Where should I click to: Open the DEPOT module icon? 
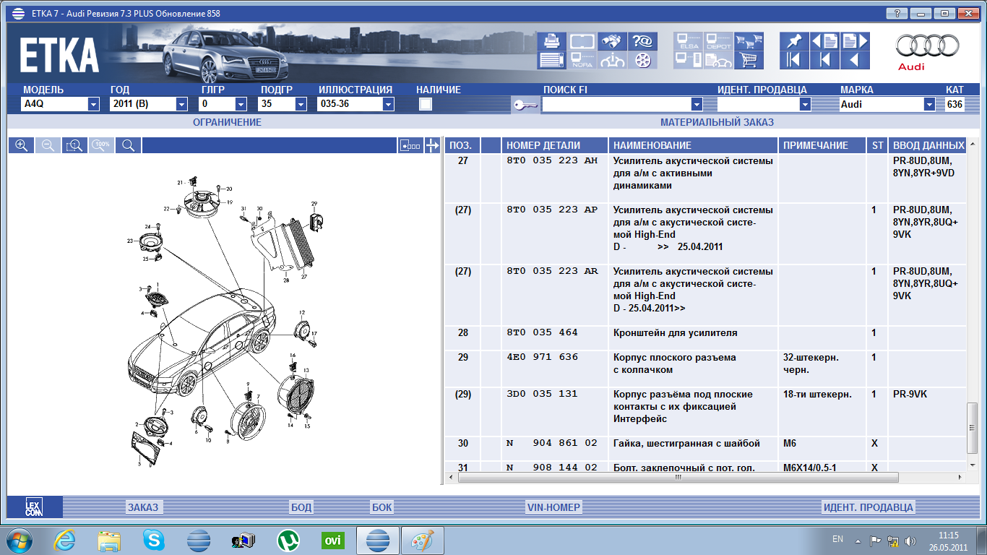click(x=719, y=41)
